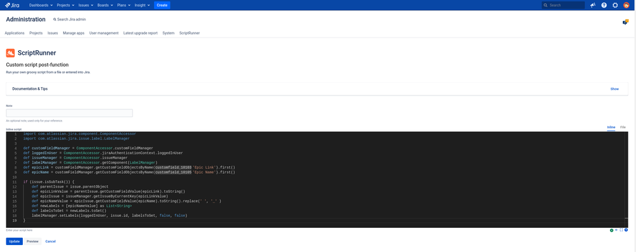Go to Projects admin tab
636x252 pixels.
tap(36, 33)
